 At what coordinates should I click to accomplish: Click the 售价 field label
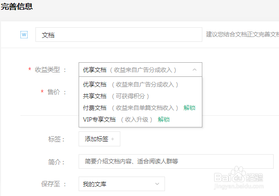[x=54, y=92]
